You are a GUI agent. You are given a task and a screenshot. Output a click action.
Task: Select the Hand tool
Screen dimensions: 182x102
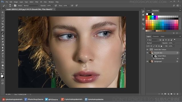[3, 65]
